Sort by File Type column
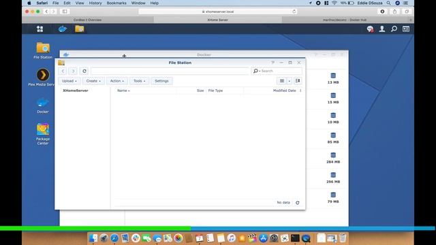Image resolution: width=436 pixels, height=245 pixels. point(215,91)
